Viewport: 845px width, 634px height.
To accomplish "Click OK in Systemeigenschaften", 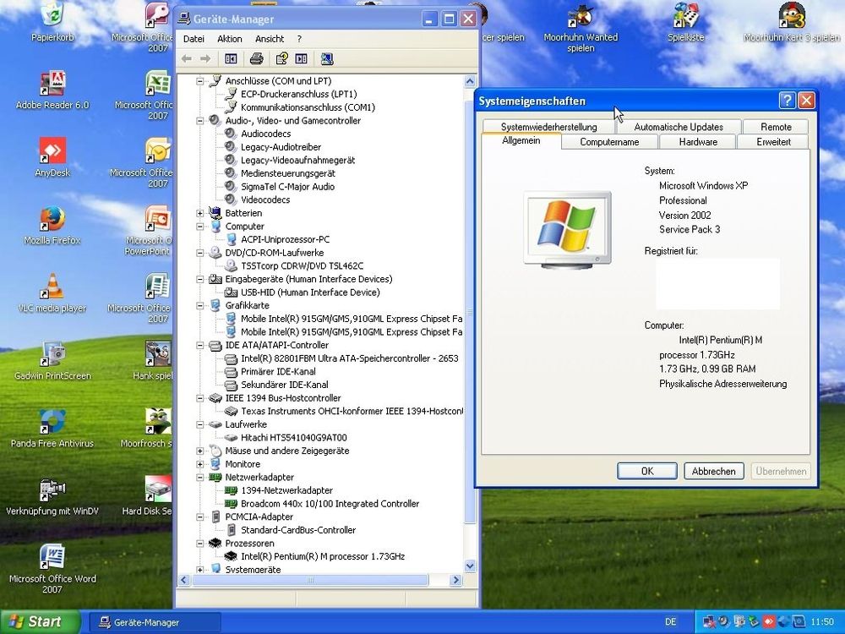I will (x=647, y=471).
